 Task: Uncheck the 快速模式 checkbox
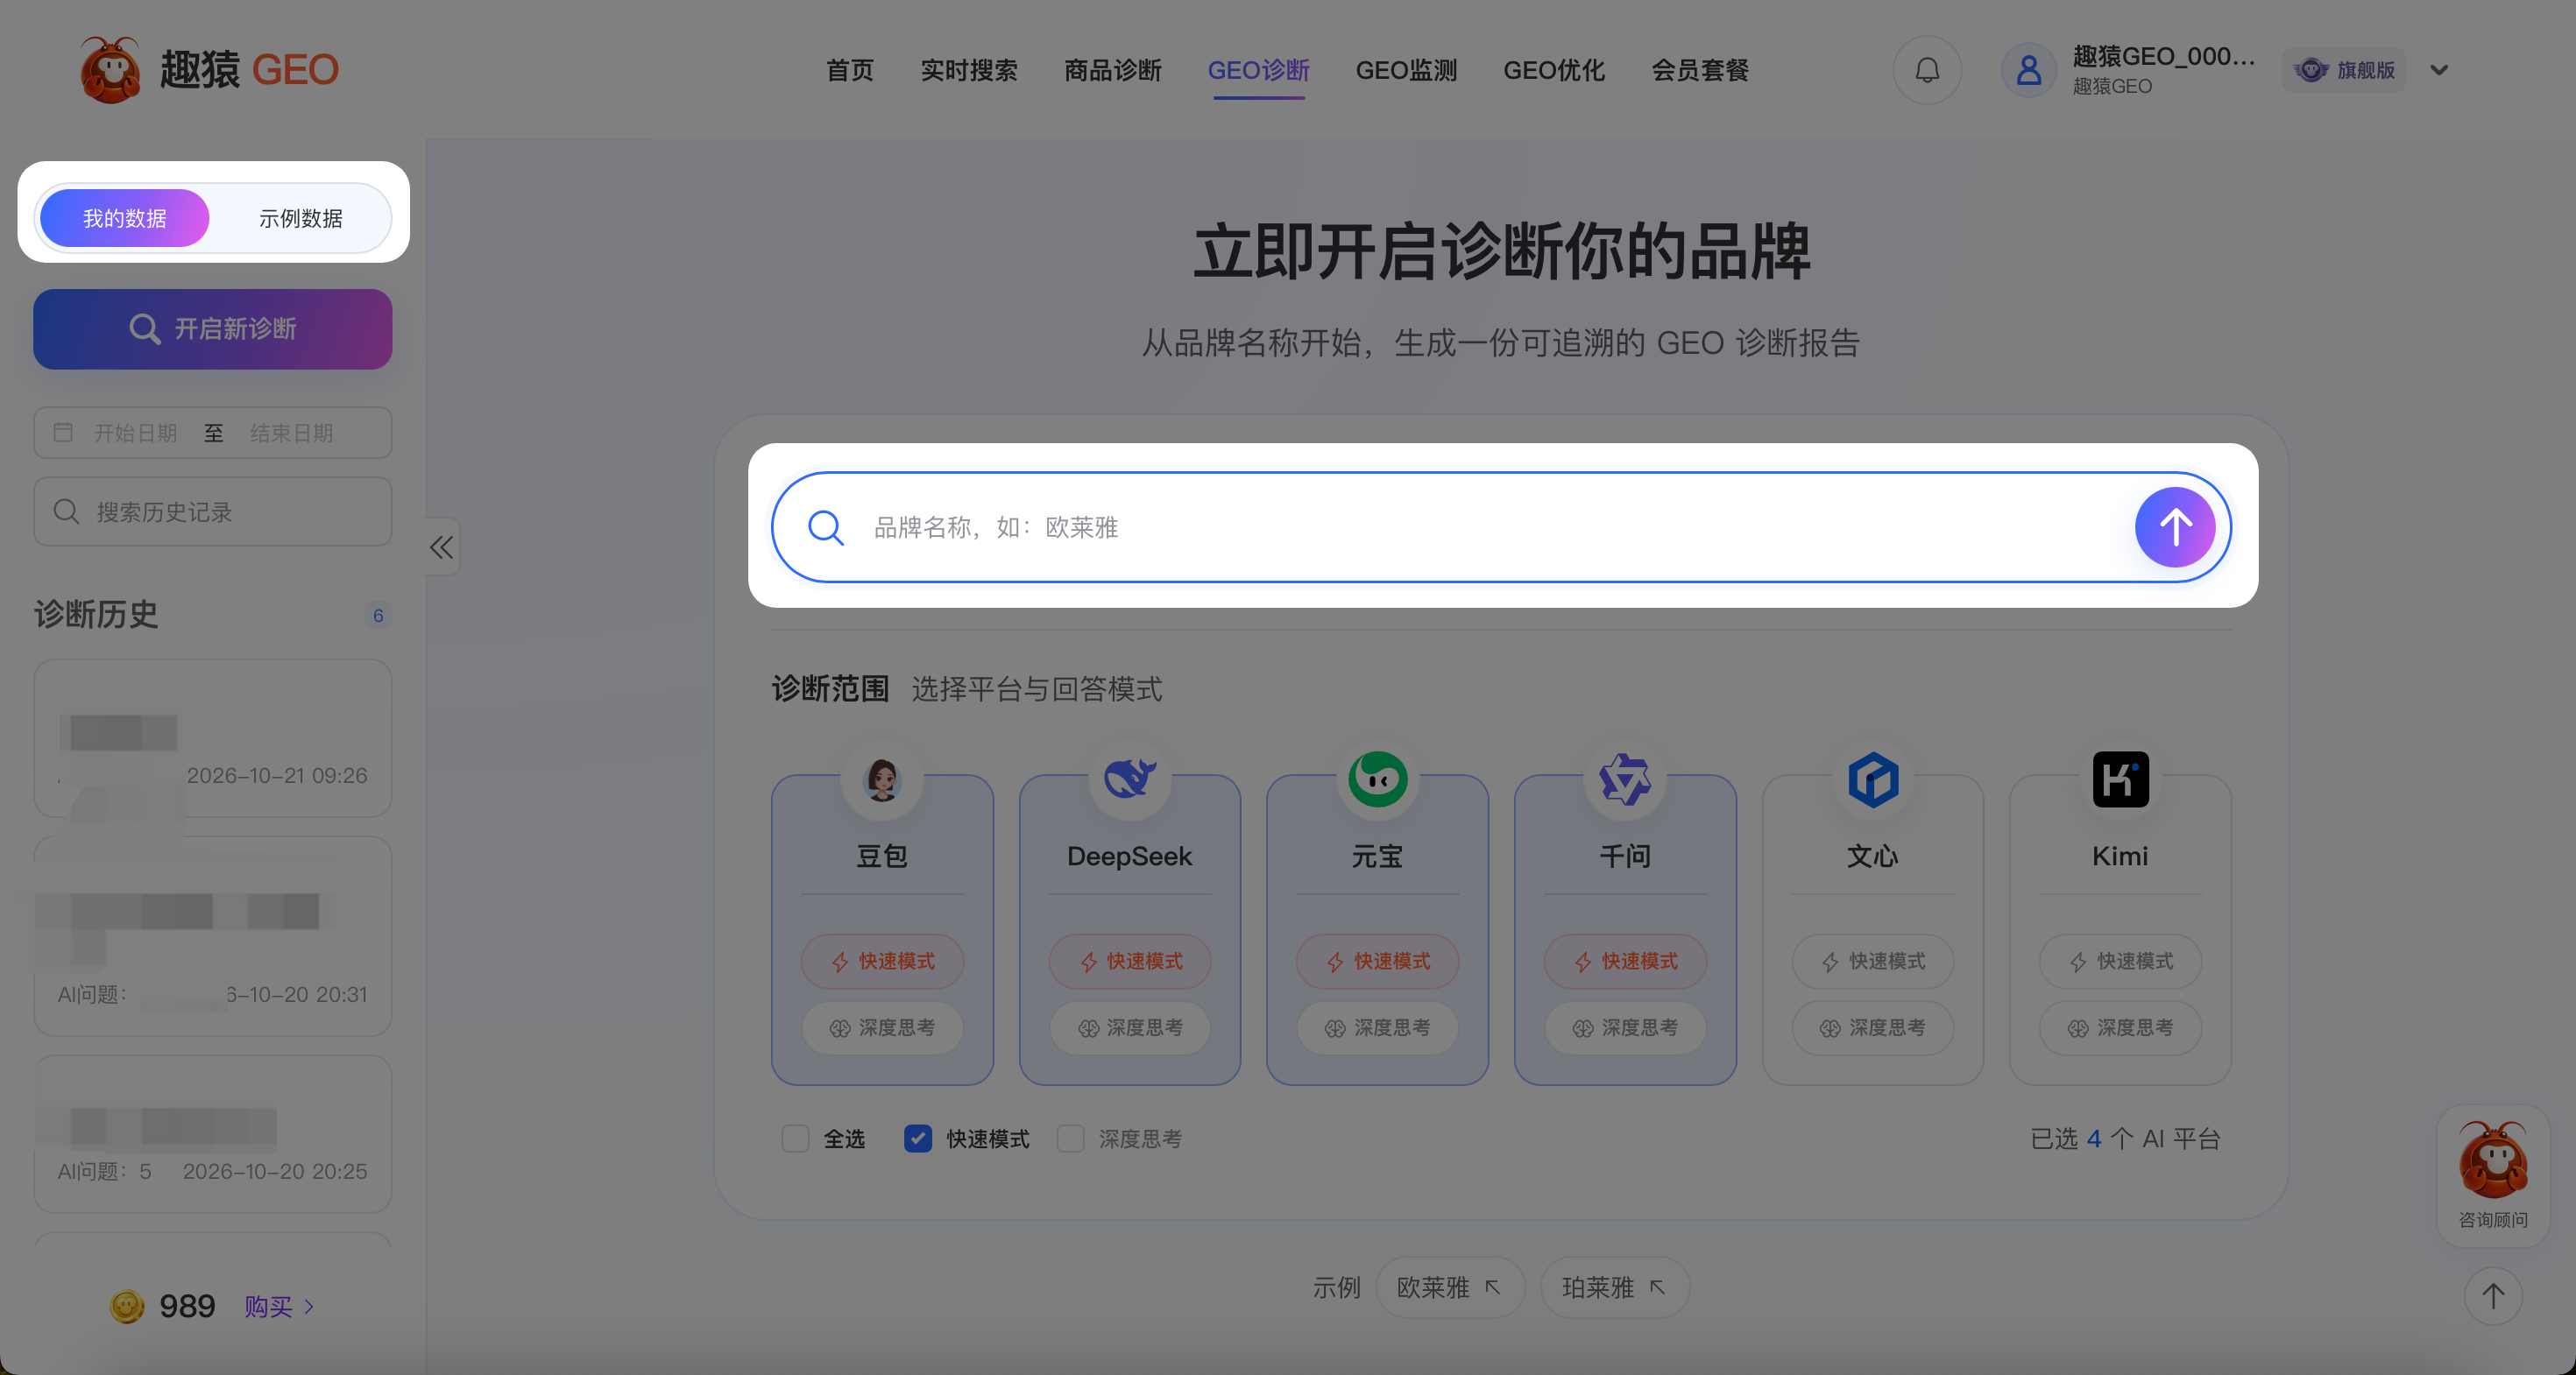tap(918, 1139)
